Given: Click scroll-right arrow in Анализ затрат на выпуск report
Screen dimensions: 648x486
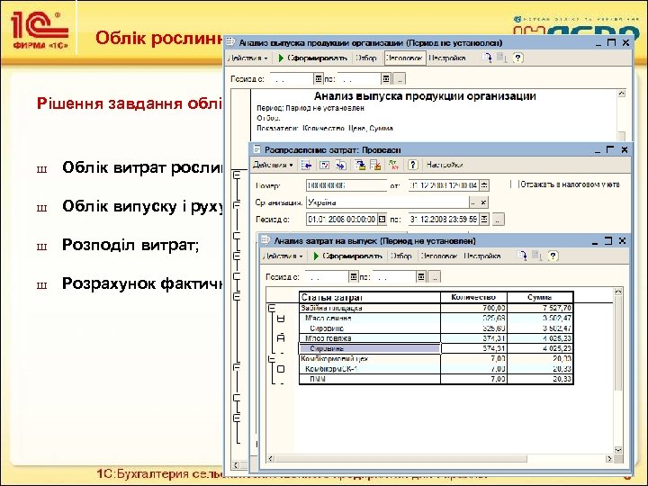Looking at the screenshot, I should click(x=609, y=459).
